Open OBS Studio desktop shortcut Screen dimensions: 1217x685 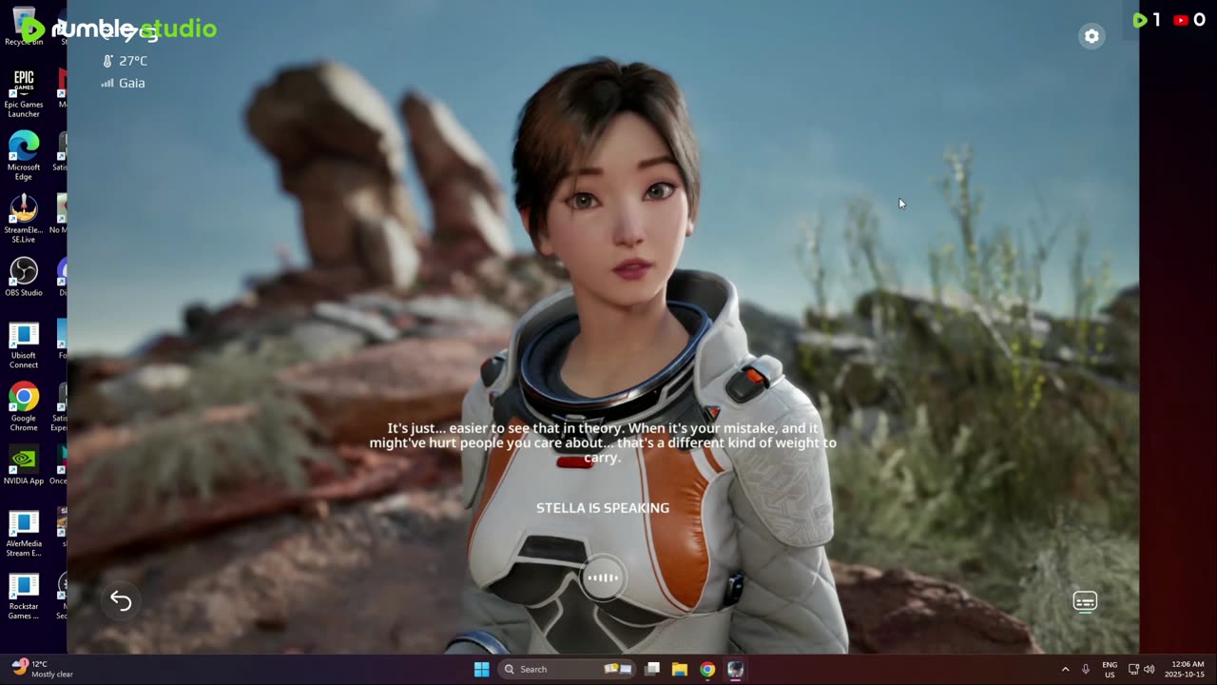coord(24,278)
